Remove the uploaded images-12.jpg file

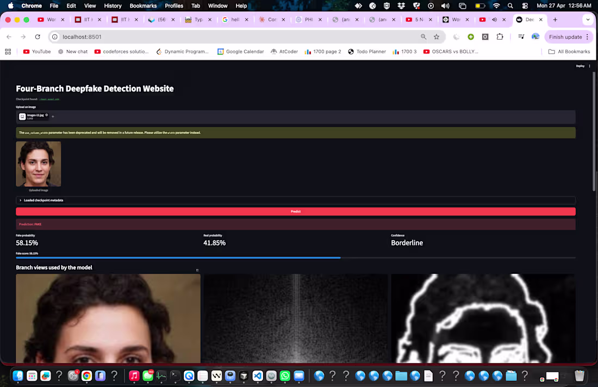pos(47,115)
